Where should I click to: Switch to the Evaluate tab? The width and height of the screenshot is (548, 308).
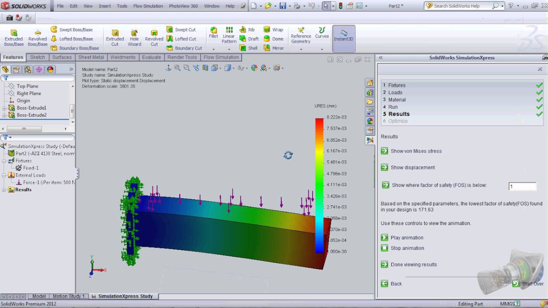[x=152, y=57]
